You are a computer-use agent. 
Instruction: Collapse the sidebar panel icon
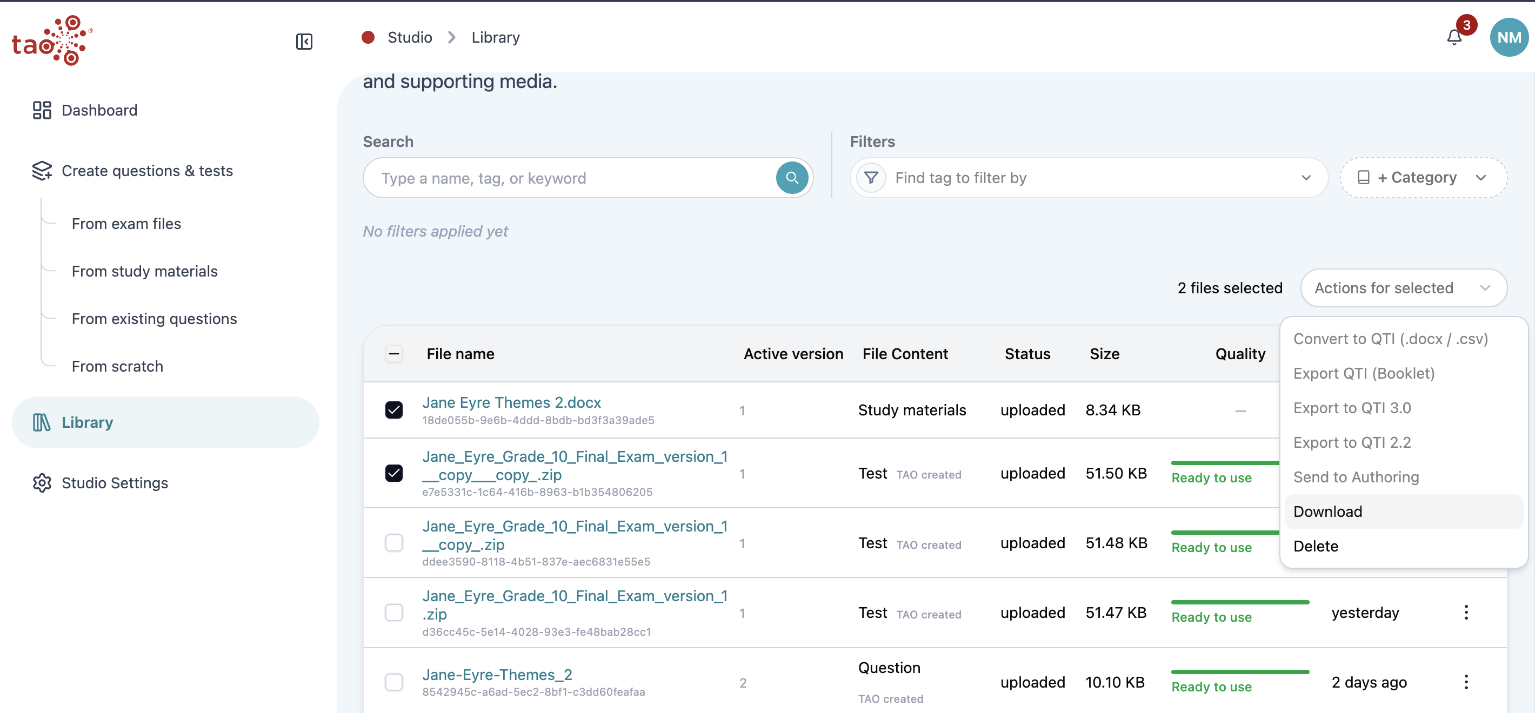coord(304,41)
